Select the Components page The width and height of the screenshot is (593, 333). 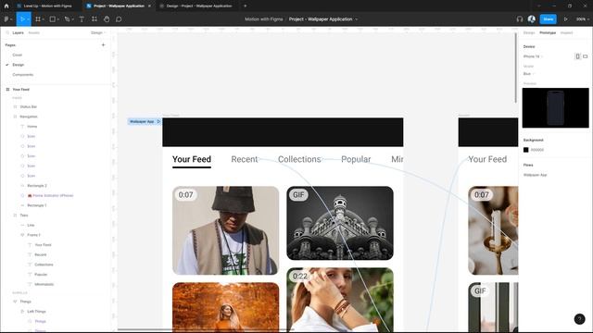click(22, 74)
